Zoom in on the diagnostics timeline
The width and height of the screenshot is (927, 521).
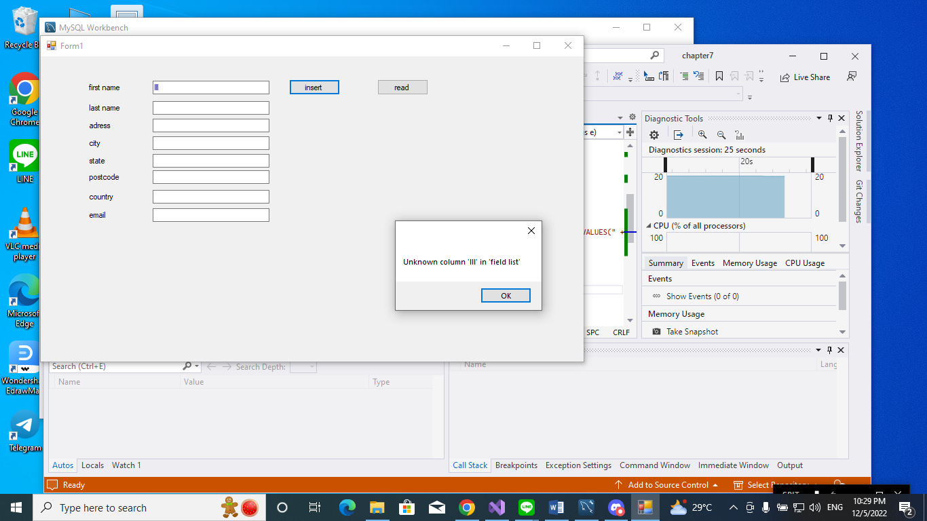(702, 134)
